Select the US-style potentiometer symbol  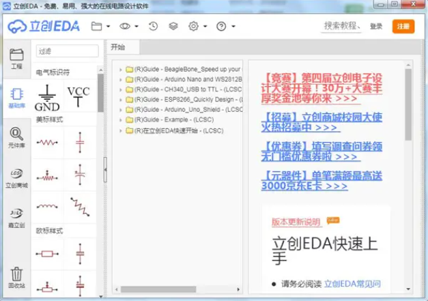point(47,176)
